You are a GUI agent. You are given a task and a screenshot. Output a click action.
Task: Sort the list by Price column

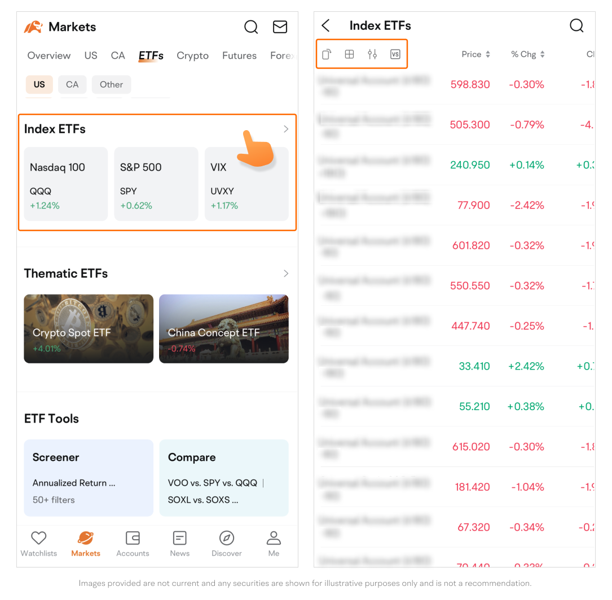[475, 55]
